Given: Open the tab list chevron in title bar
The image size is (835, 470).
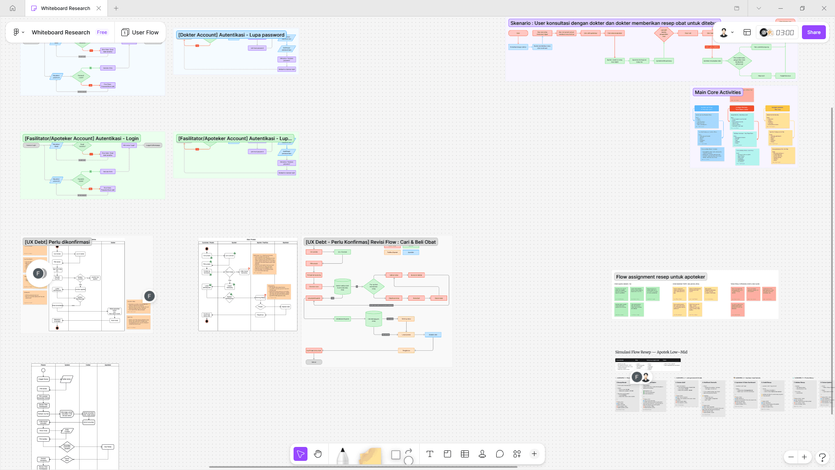Looking at the screenshot, I should click(x=758, y=8).
